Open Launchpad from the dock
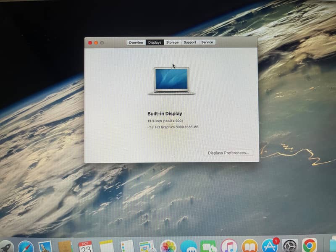This screenshot has height=252, width=336. coord(6,247)
